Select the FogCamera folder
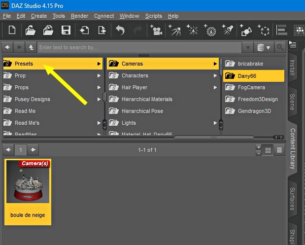Viewport: 305px width, 245px height. tap(254, 88)
